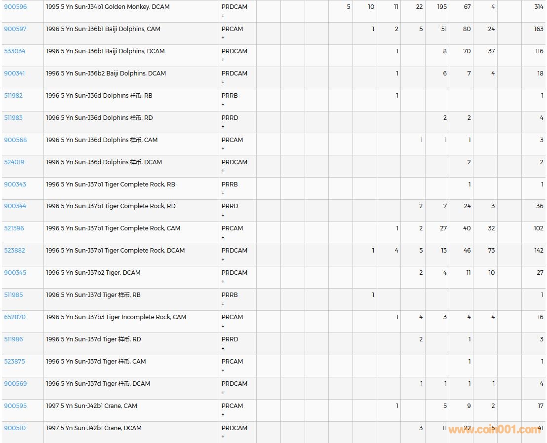Screen dimensions: 547x443
Task: Click the 533034 coin number link
Action: click(15, 51)
